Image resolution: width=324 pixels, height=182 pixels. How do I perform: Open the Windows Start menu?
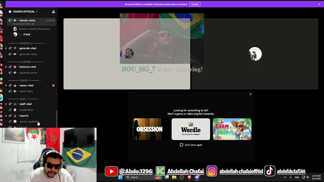coord(120,177)
